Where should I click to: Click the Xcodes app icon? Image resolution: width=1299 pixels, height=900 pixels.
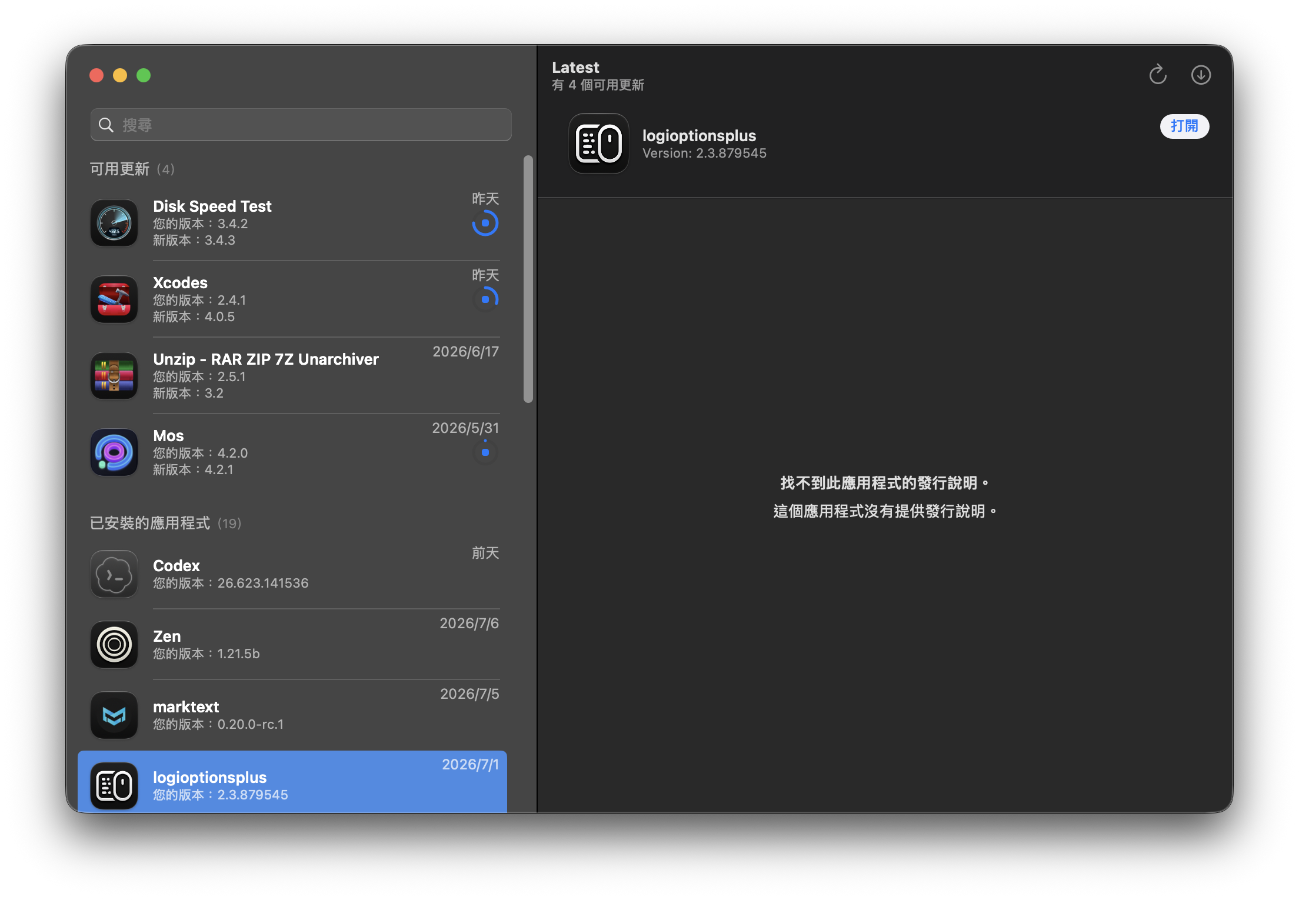coord(114,299)
